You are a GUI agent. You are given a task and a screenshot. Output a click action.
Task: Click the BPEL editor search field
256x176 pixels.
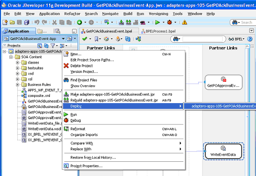[x=203, y=39]
